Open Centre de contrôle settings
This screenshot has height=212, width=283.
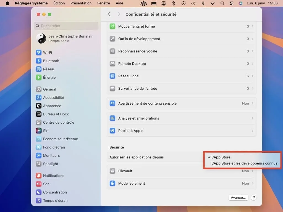pyautogui.click(x=55, y=122)
